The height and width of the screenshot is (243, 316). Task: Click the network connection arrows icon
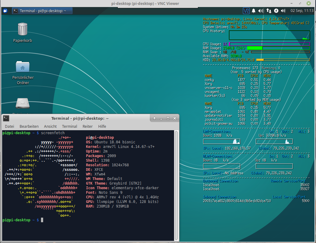click(269, 11)
